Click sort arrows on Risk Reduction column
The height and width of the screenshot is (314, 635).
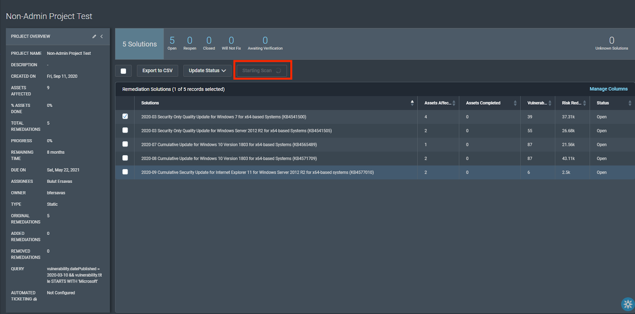[585, 103]
